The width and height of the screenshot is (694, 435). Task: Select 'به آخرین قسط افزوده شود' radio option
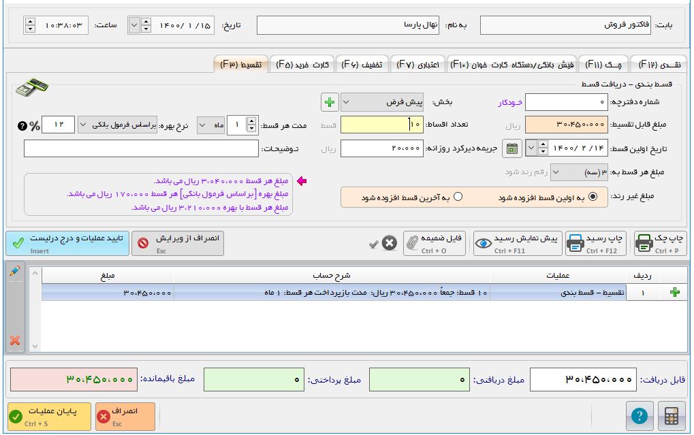point(458,197)
